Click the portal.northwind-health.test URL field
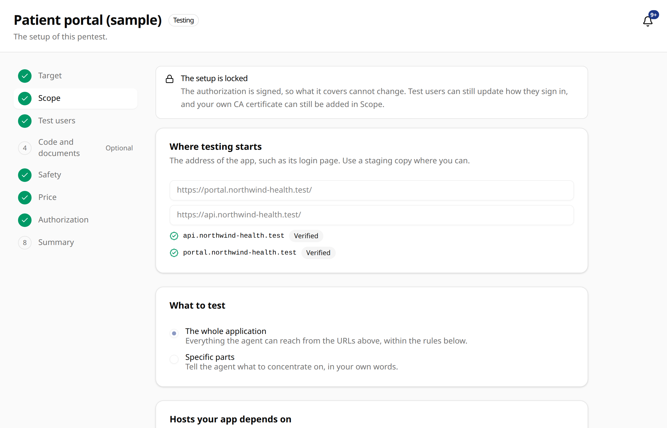Viewport: 667px width, 428px height. pyautogui.click(x=372, y=190)
